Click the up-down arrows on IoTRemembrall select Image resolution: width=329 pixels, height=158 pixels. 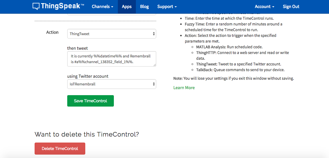pyautogui.click(x=154, y=84)
